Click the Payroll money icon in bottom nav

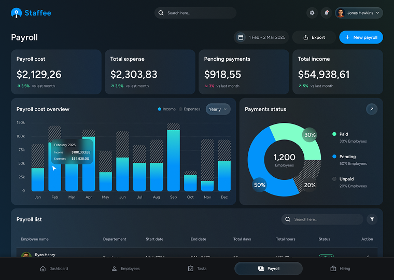(261, 269)
